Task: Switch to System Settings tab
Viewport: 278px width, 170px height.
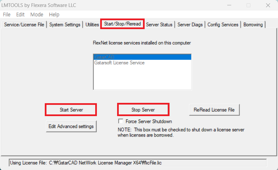Action: pyautogui.click(x=65, y=24)
